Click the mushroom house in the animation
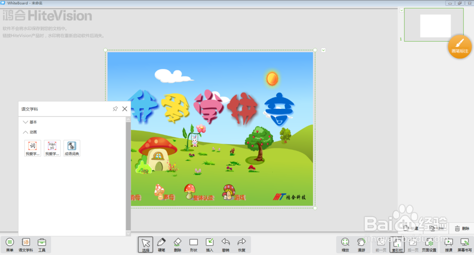 (157, 155)
